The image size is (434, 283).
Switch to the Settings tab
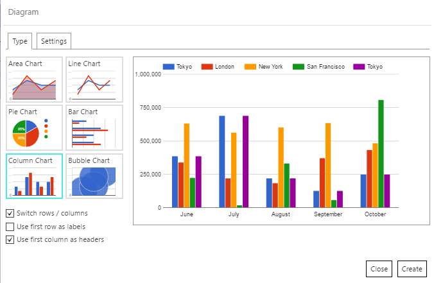[x=53, y=41]
